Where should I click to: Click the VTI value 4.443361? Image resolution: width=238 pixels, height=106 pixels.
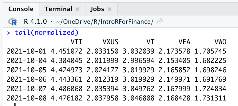tap(67, 79)
